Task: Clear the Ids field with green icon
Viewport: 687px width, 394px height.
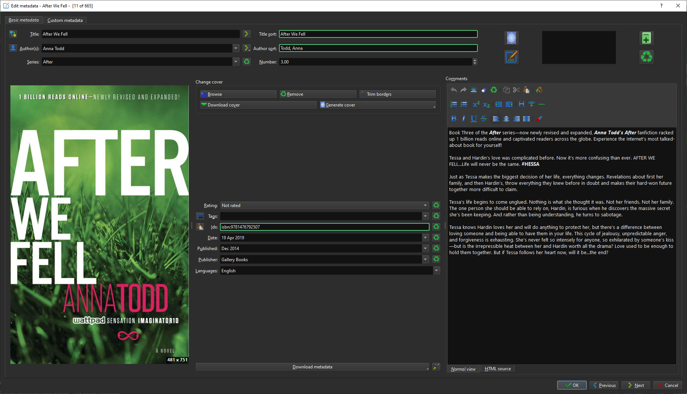Action: click(436, 227)
